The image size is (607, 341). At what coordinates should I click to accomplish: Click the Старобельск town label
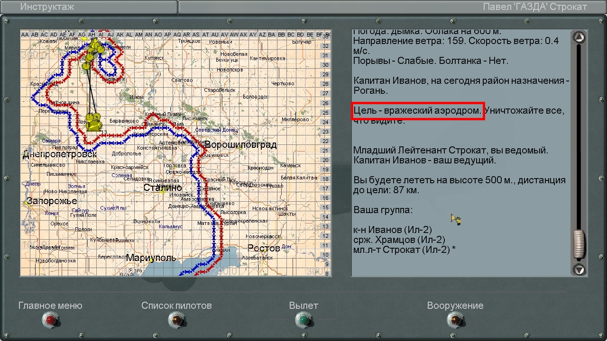tap(220, 90)
